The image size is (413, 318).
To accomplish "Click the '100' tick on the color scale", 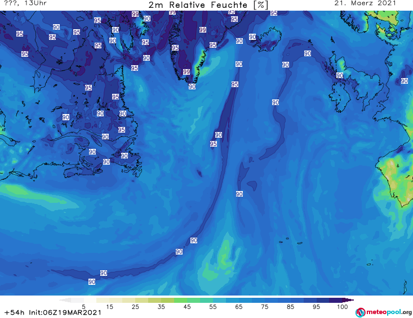I will pos(342,307).
